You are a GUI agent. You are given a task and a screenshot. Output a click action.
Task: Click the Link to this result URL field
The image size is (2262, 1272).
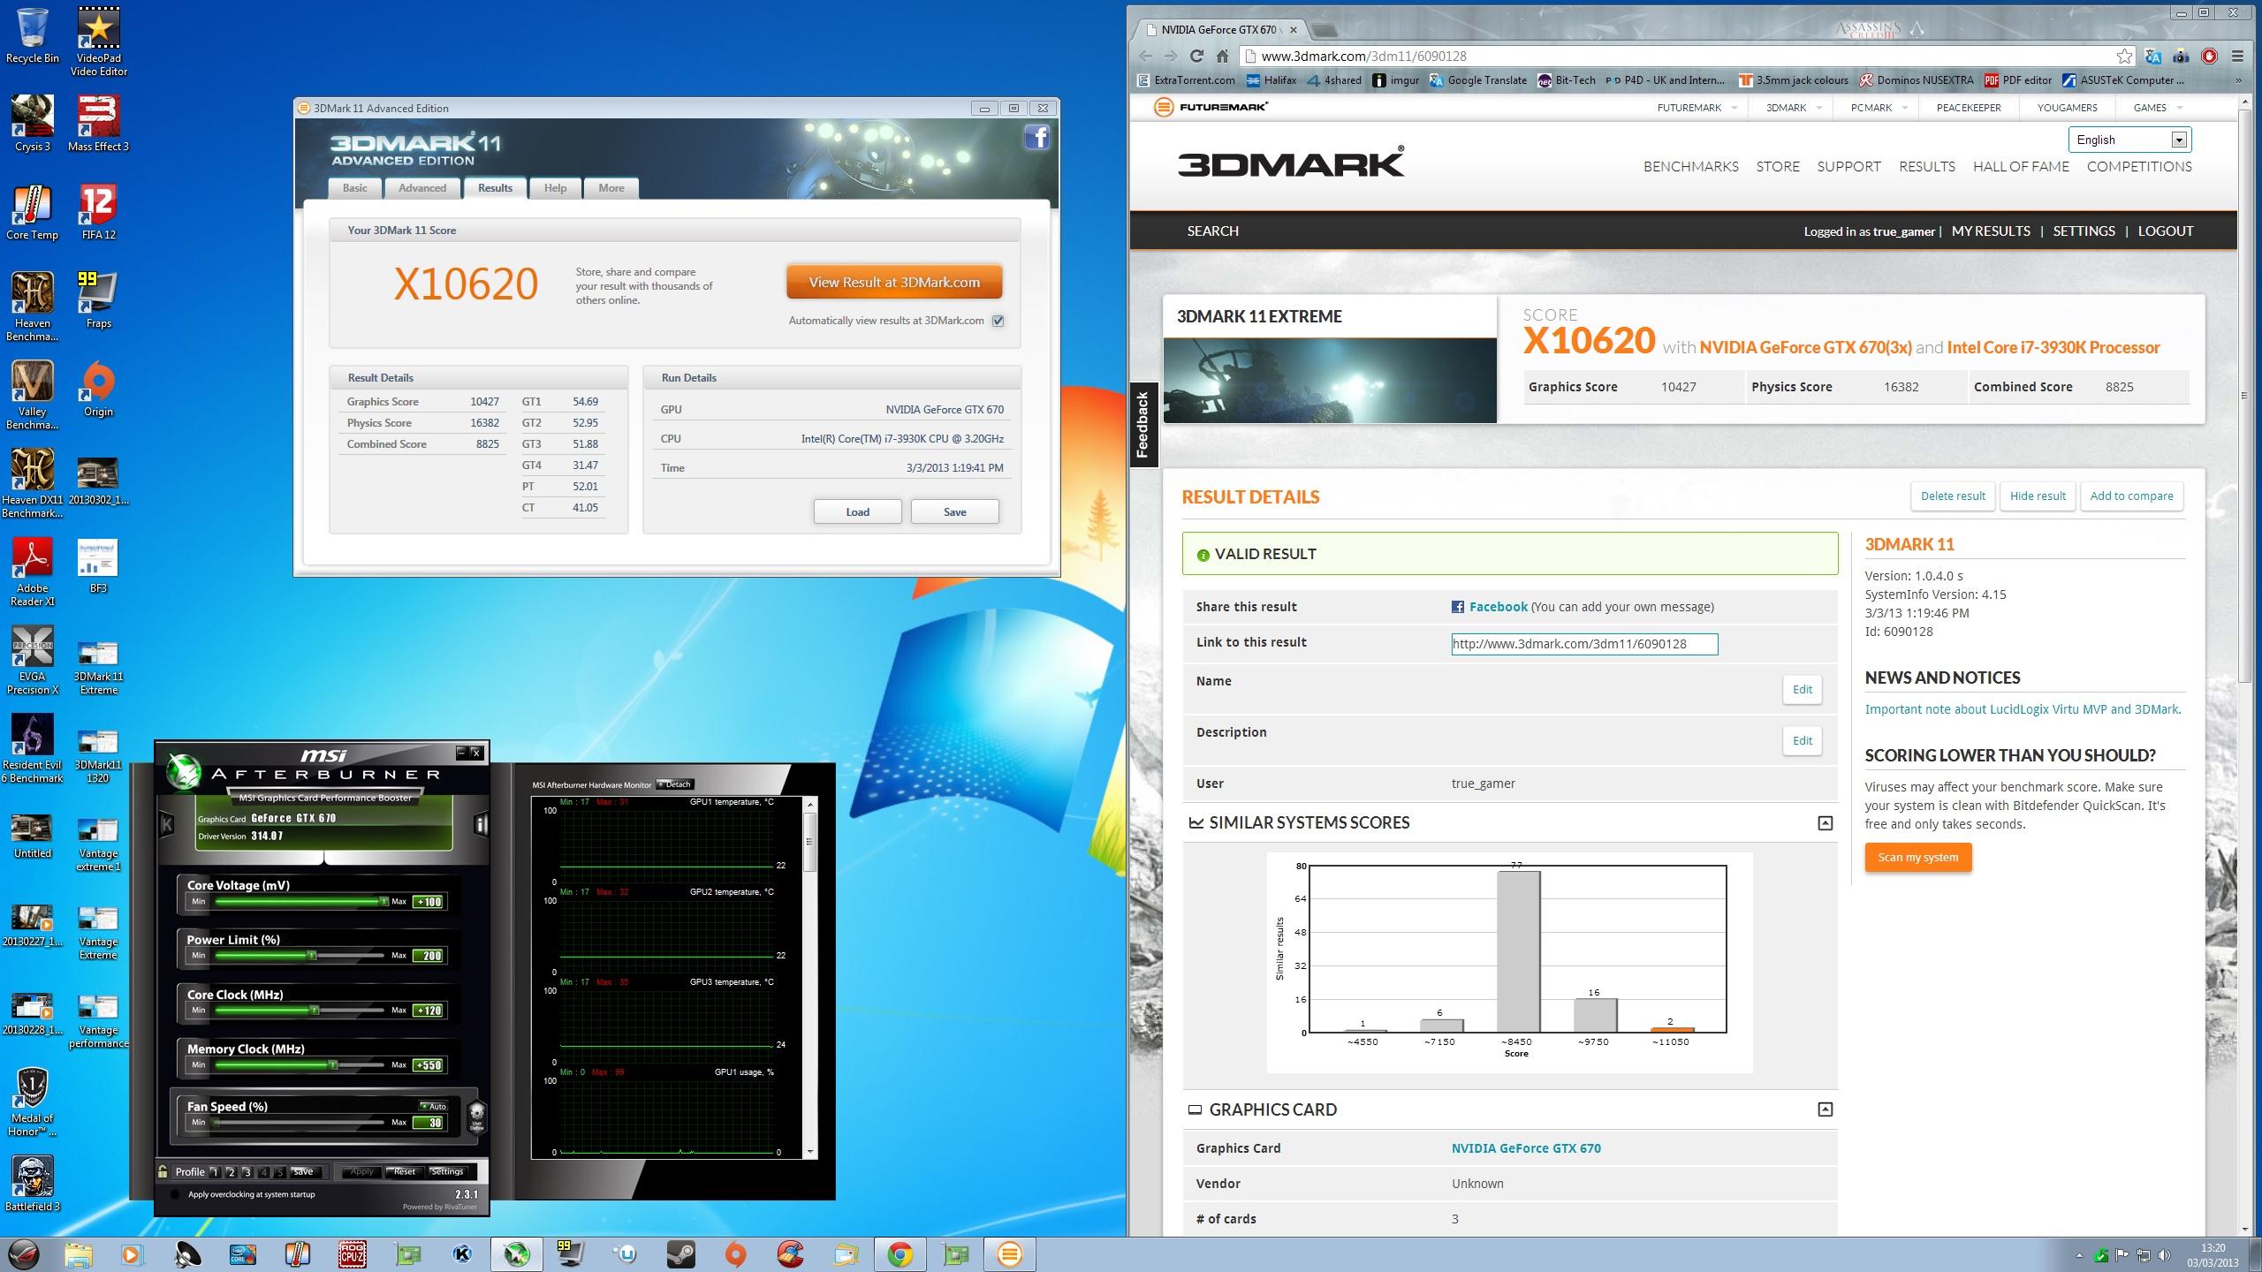[1584, 644]
